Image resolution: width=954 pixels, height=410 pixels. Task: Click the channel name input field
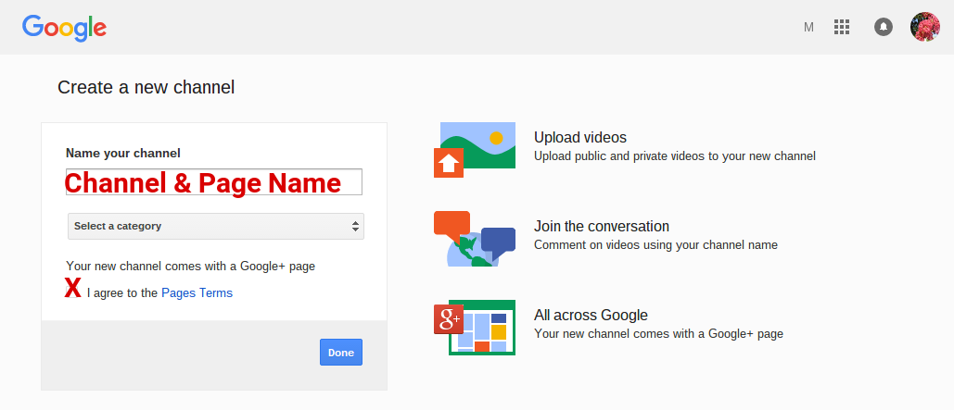point(214,181)
